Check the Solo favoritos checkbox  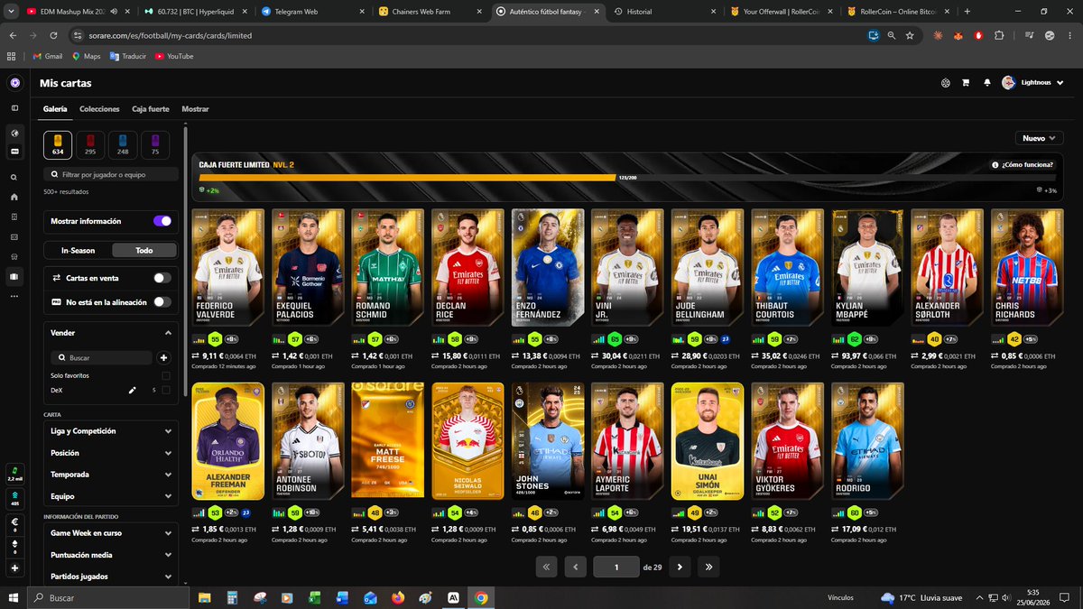coord(165,375)
